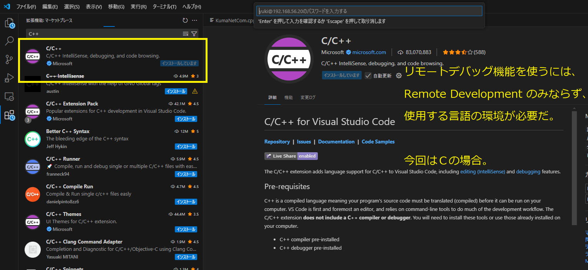Viewport: 588px width, 270px height.
Task: Click the C/C++ Runner extension icon
Action: [x=33, y=166]
